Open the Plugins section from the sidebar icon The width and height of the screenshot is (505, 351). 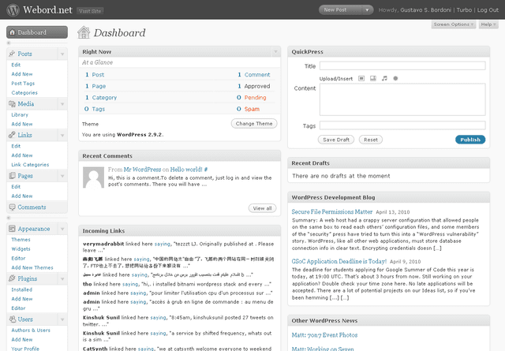pyautogui.click(x=13, y=278)
